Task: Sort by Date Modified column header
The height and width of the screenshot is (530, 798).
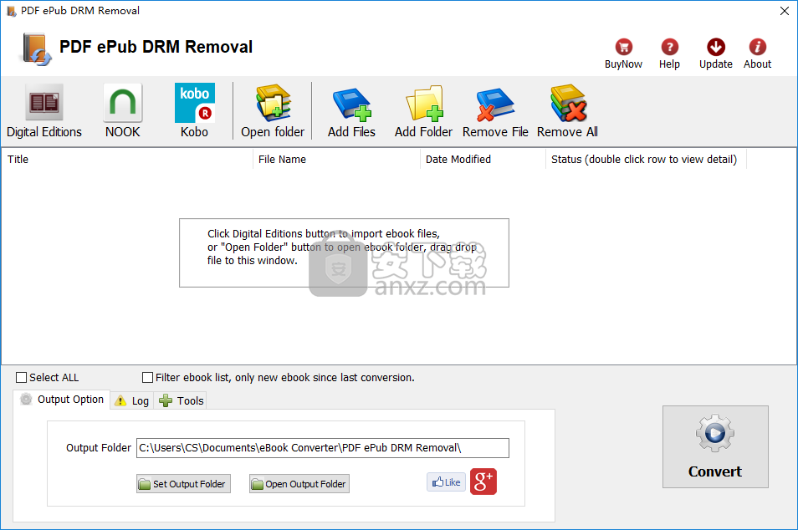Action: click(483, 159)
